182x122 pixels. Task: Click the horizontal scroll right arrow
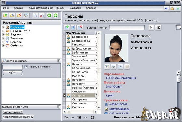[x=95, y=112]
